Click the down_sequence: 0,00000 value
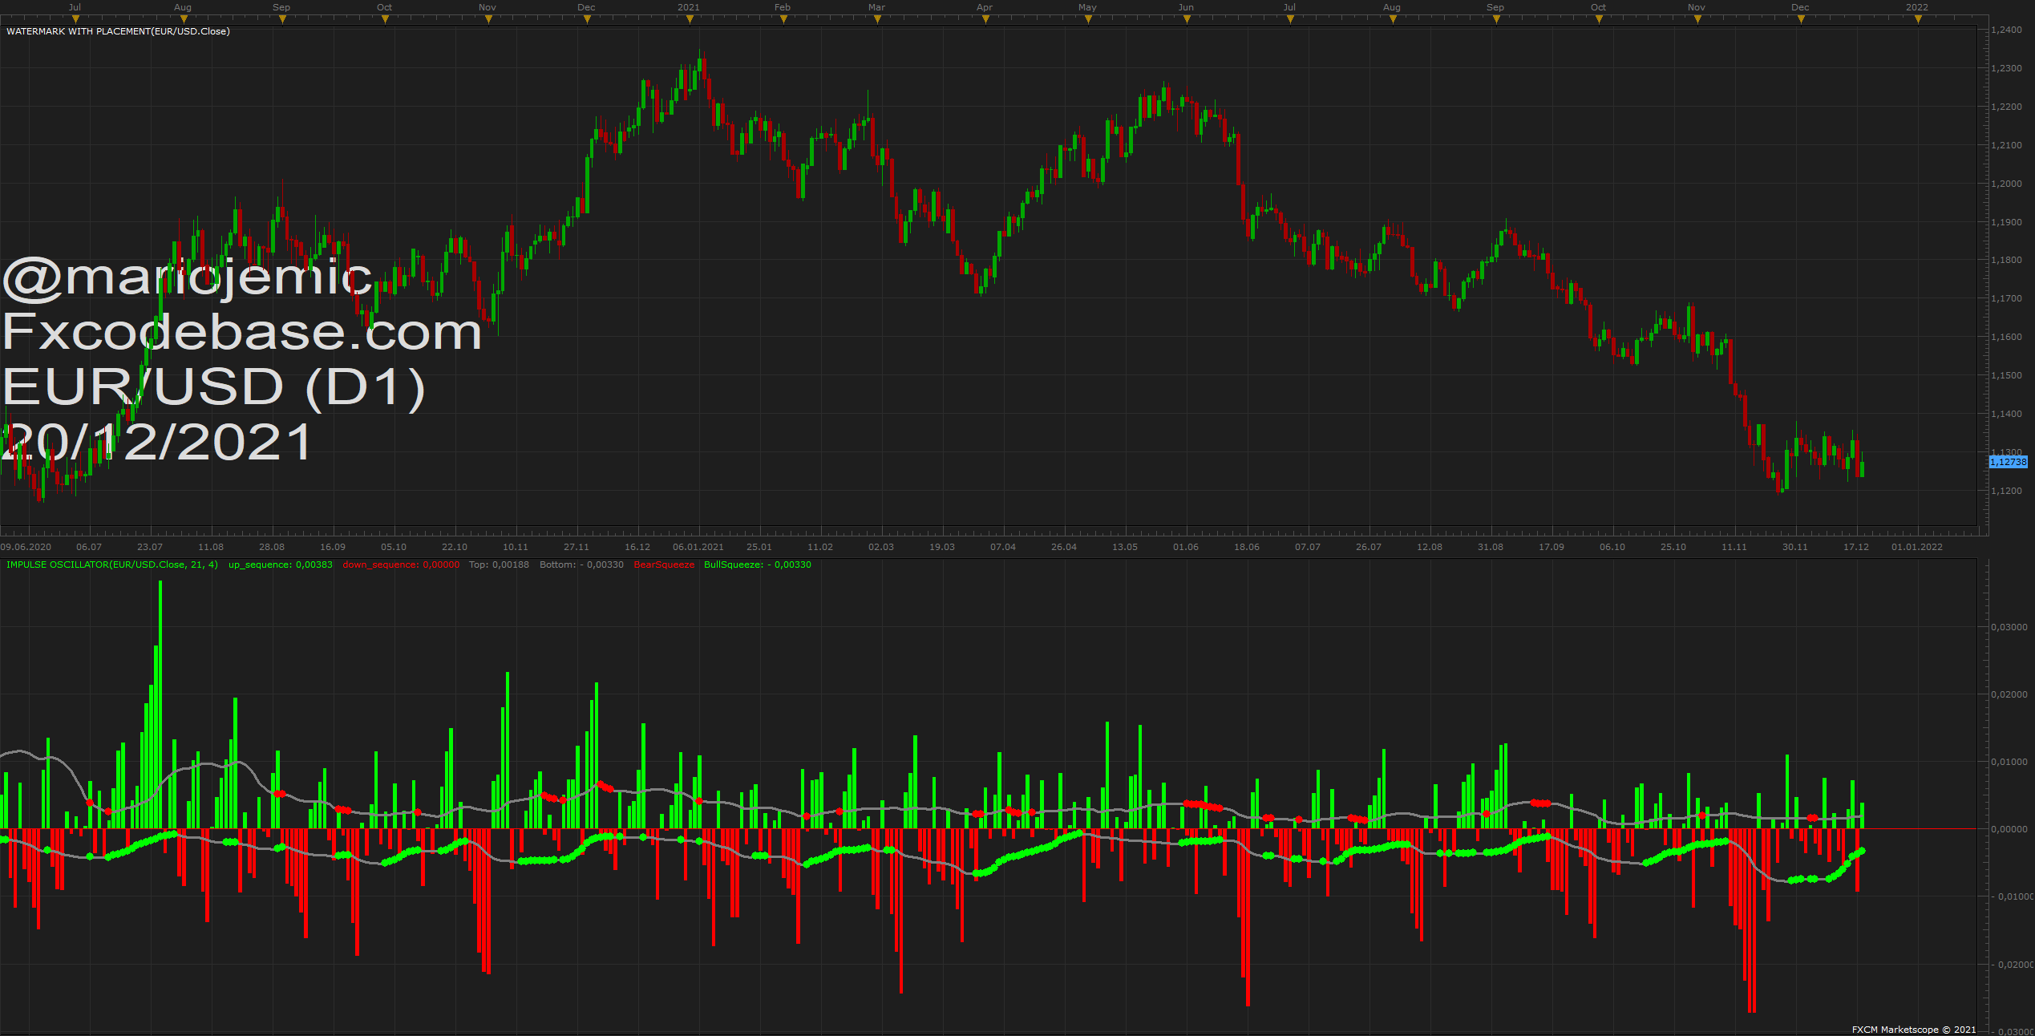Screen dimensions: 2035x1036 pos(401,565)
